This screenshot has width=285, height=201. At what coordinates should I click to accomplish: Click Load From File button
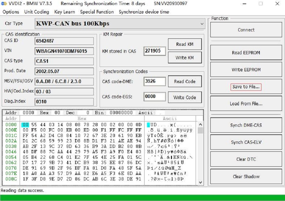(x=246, y=104)
